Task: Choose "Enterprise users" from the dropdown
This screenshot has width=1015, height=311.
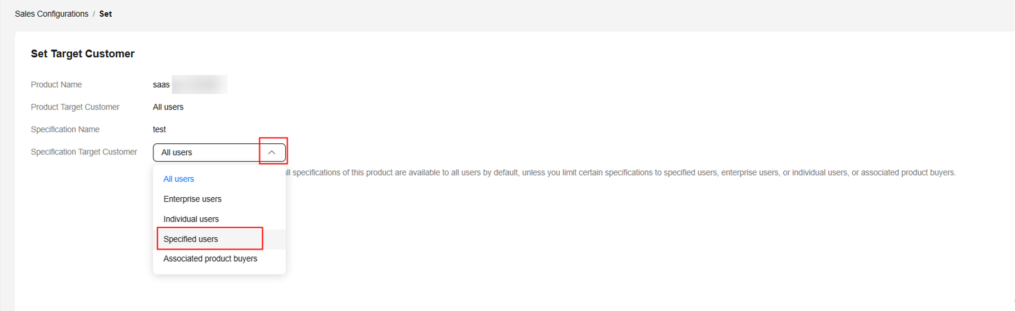Action: pos(192,199)
